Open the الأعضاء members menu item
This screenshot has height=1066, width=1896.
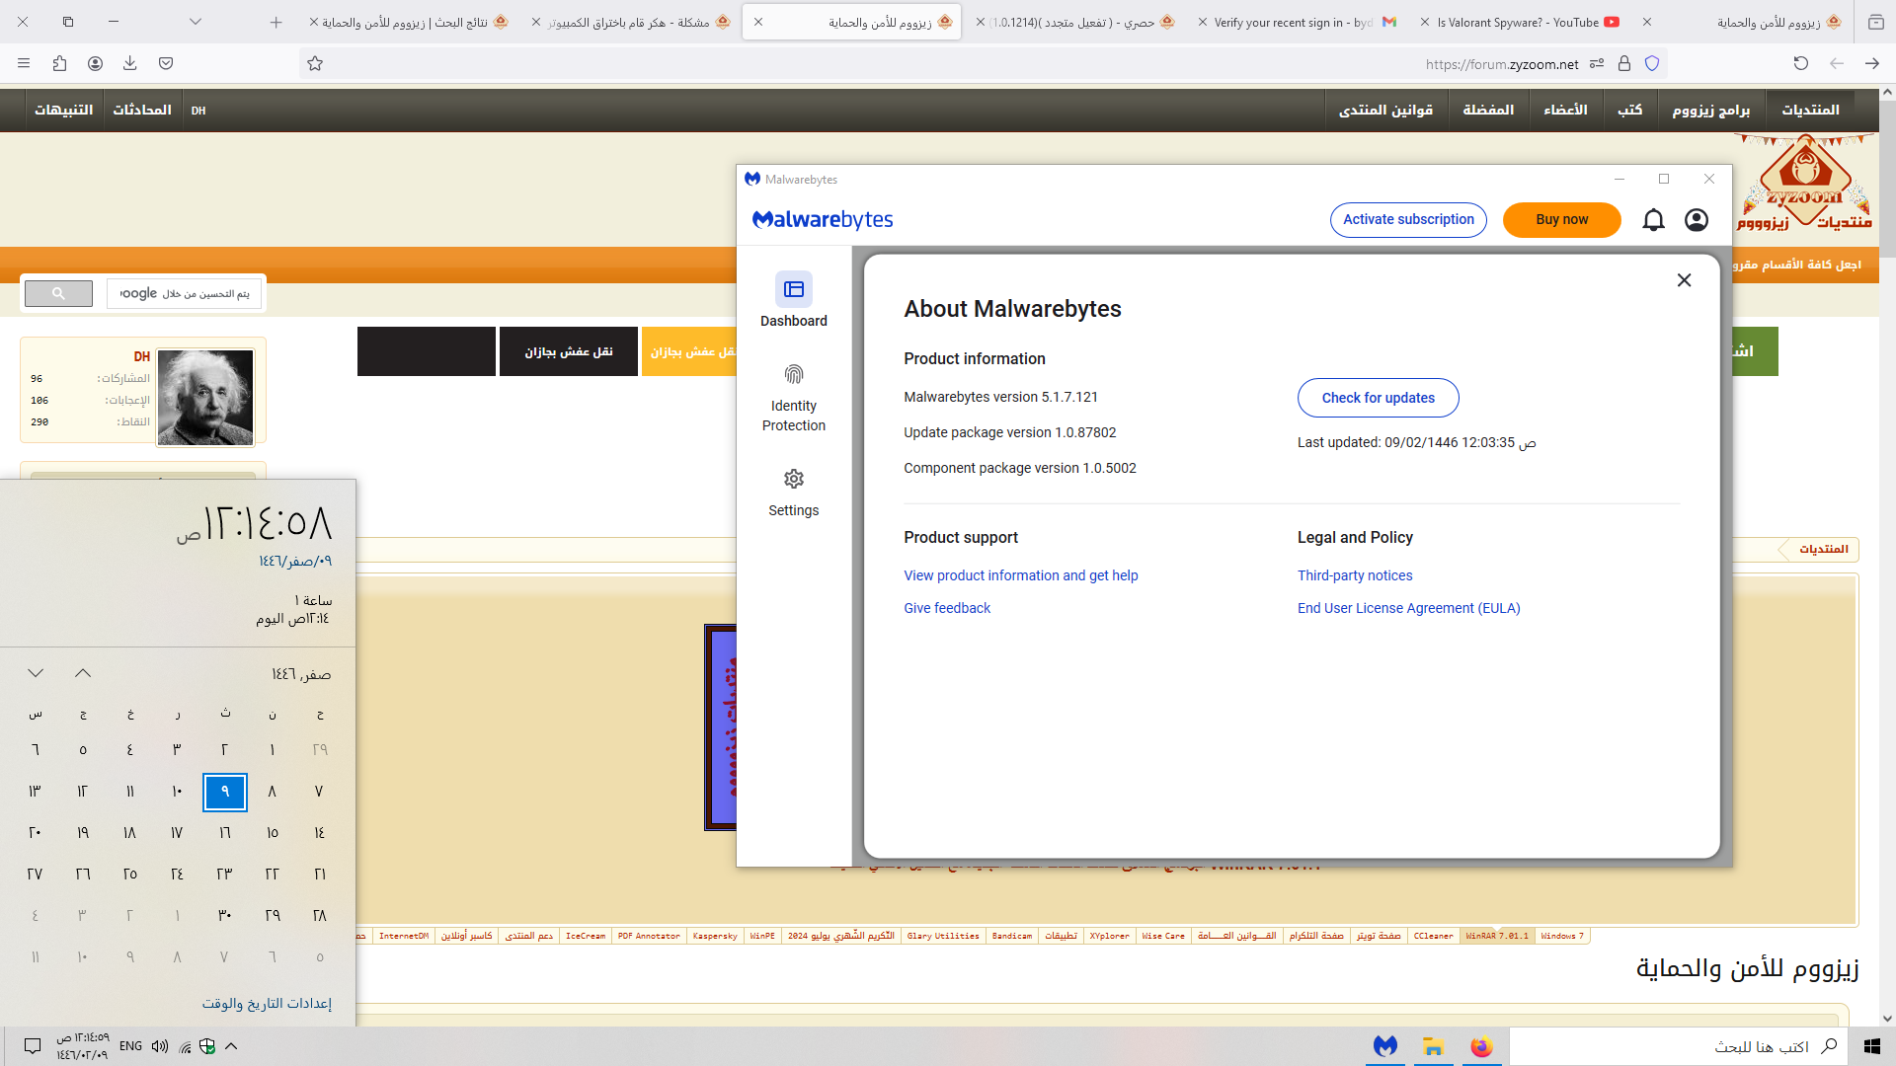pyautogui.click(x=1565, y=110)
